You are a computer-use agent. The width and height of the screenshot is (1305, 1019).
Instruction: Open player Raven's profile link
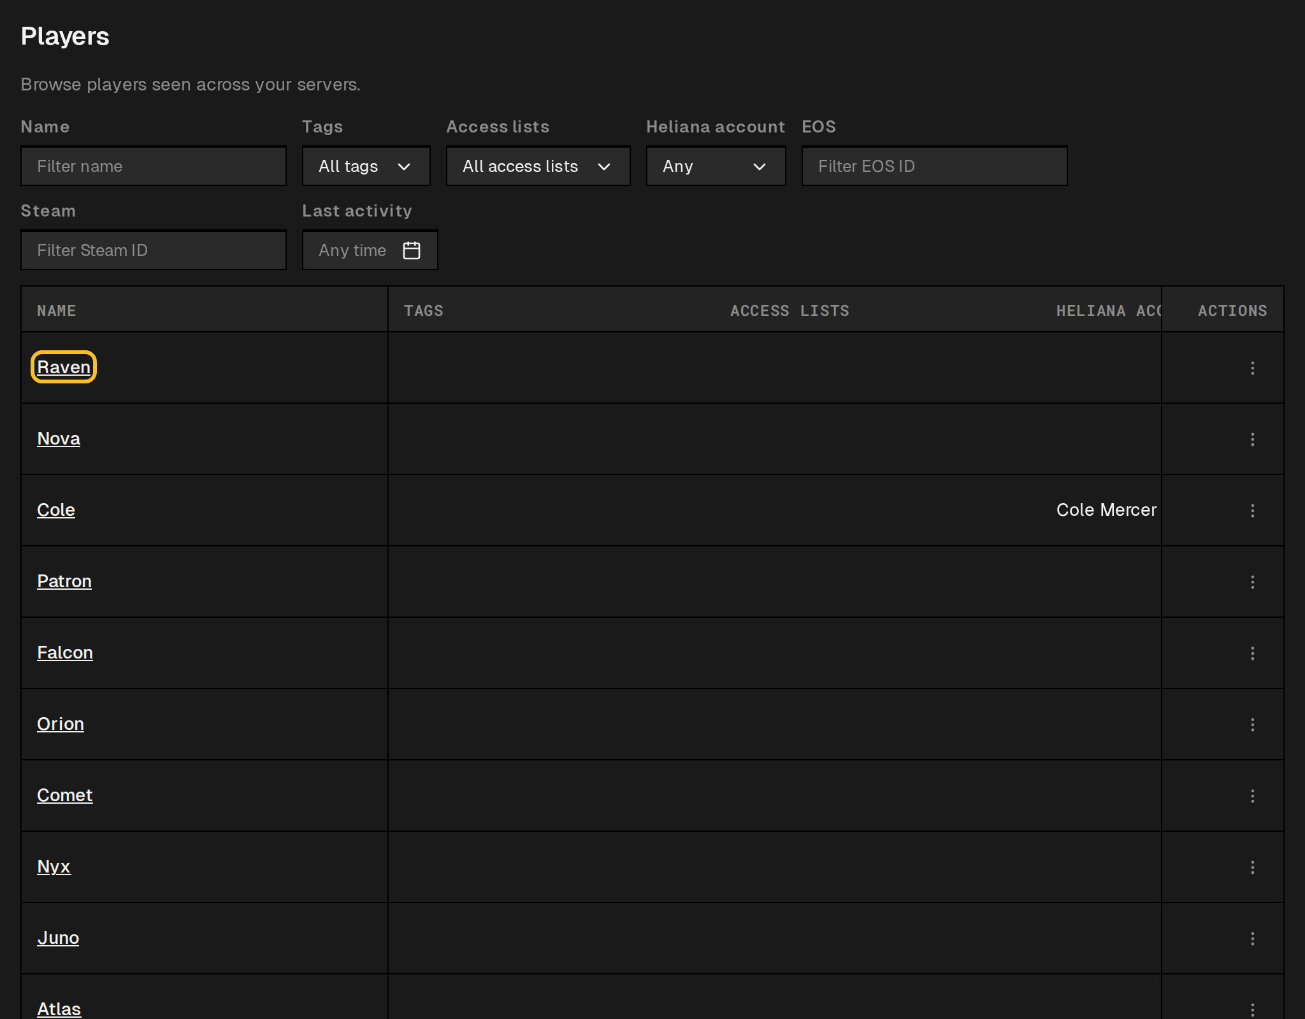[x=64, y=367]
